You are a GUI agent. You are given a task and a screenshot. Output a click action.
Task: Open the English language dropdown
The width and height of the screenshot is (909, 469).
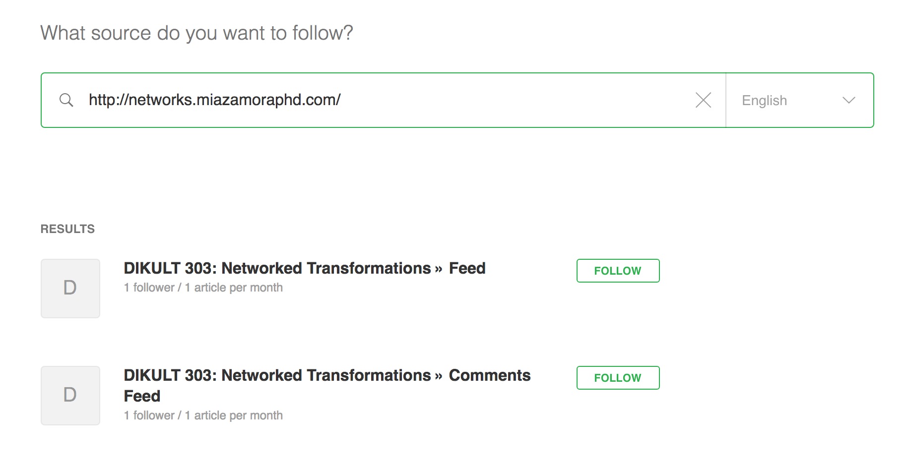tap(799, 100)
